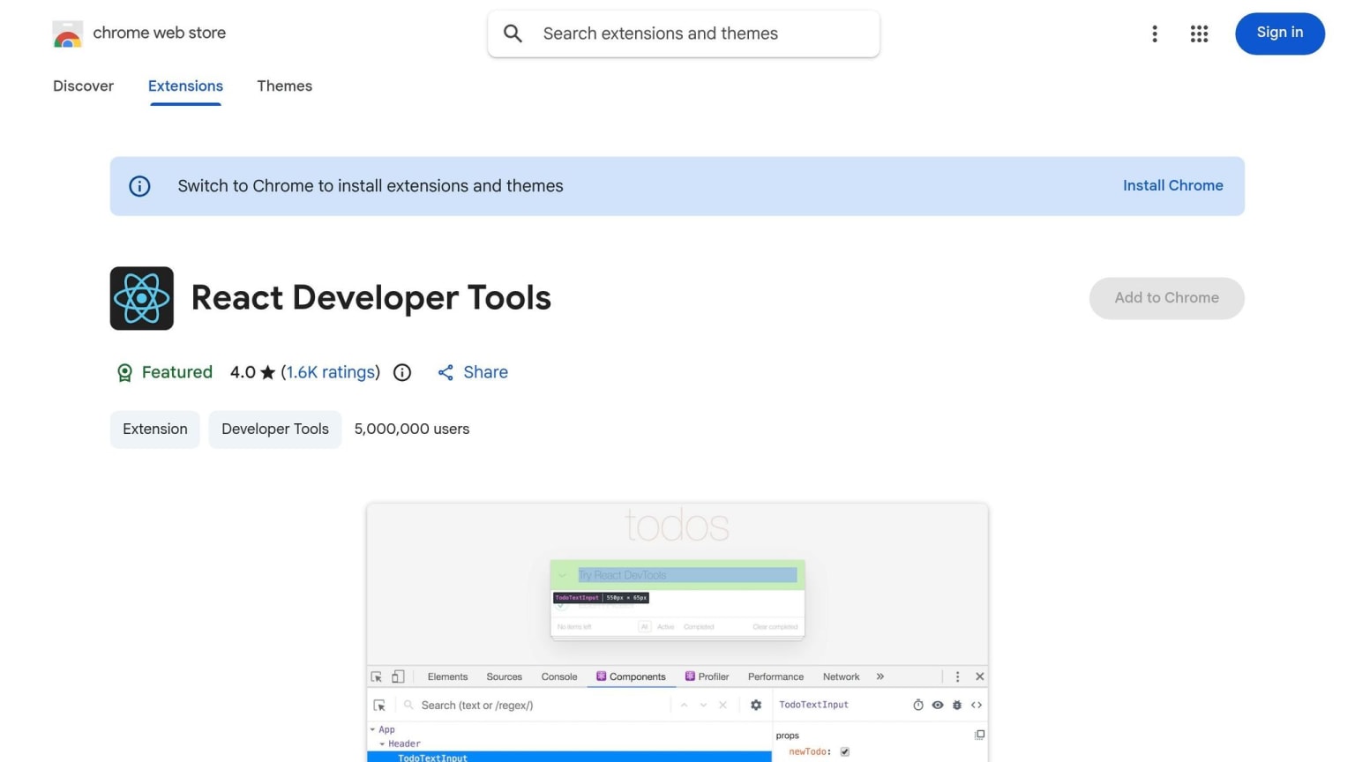Image resolution: width=1355 pixels, height=762 pixels.
Task: Switch to the Themes tab
Action: (285, 86)
